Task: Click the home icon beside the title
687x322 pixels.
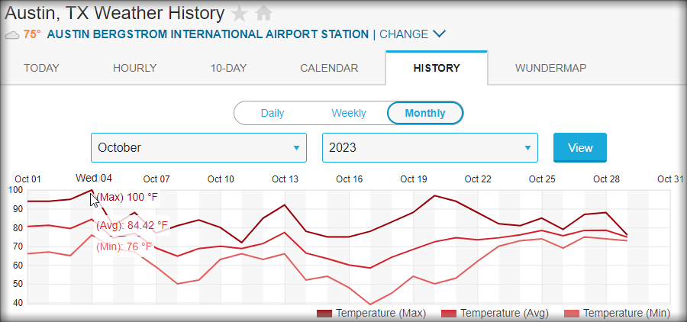Action: [x=263, y=13]
